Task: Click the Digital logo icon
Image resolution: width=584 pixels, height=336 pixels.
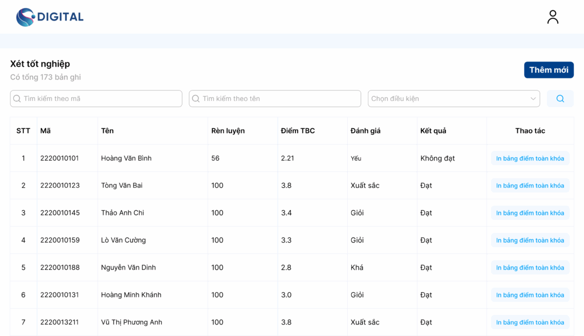Action: 25,17
